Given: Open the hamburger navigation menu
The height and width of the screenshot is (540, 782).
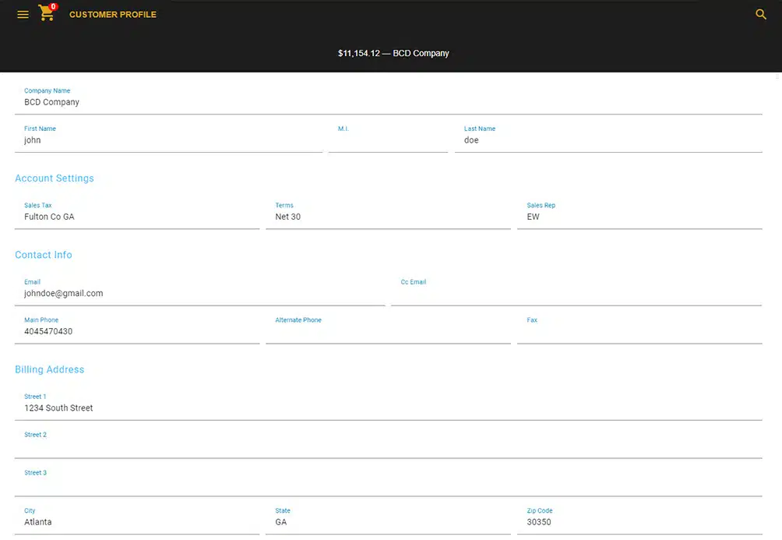Looking at the screenshot, I should pyautogui.click(x=23, y=14).
